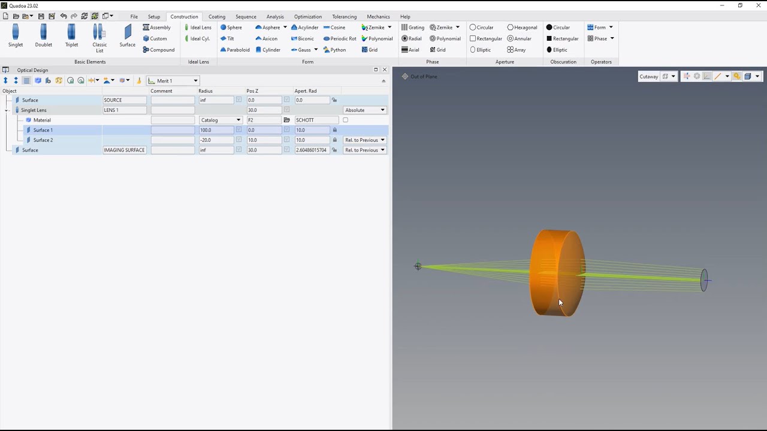Insert a Singlet lens element
767x431 pixels.
point(16,36)
